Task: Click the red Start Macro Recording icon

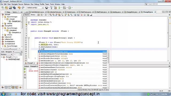Action: coord(82,15)
